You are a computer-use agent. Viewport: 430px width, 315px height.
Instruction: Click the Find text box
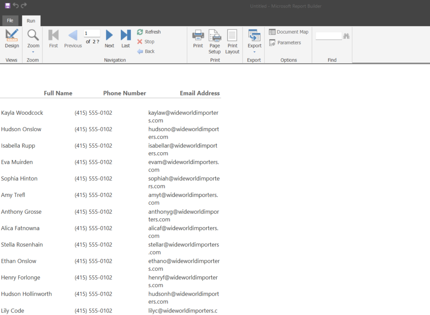tap(328, 36)
